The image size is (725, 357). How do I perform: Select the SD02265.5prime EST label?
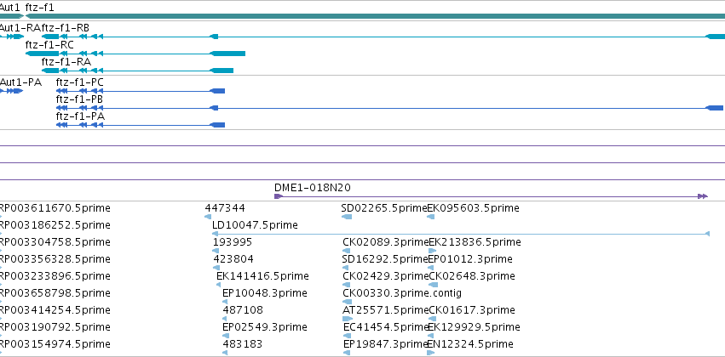383,208
